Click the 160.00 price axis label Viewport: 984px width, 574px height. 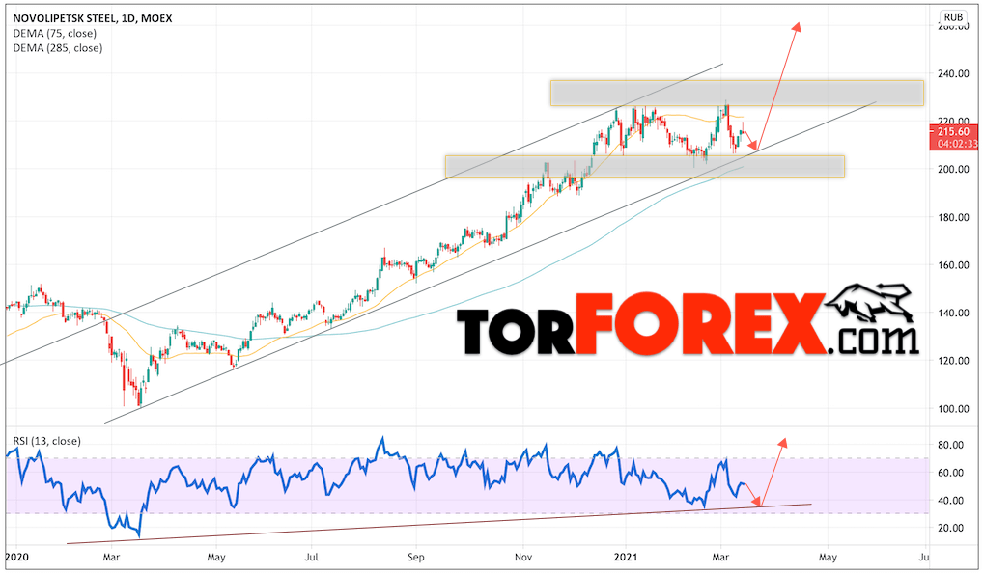[953, 265]
